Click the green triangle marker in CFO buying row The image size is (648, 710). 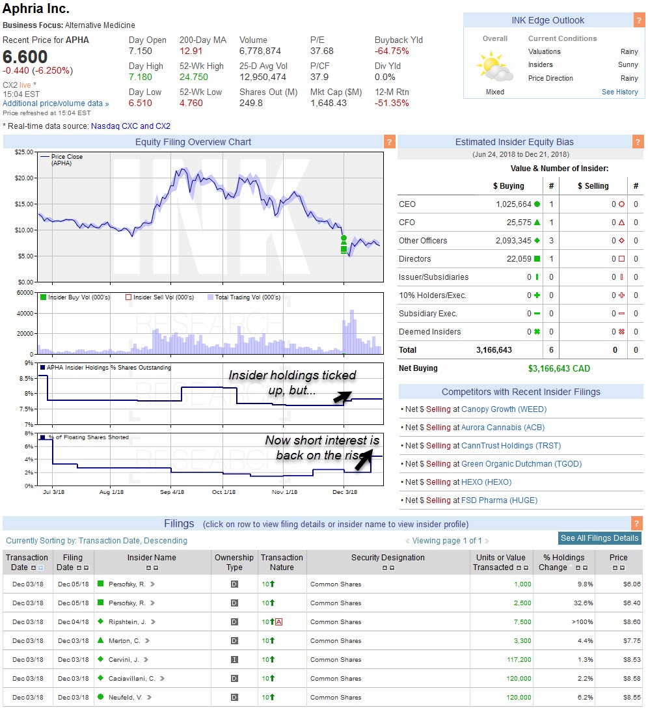(537, 223)
